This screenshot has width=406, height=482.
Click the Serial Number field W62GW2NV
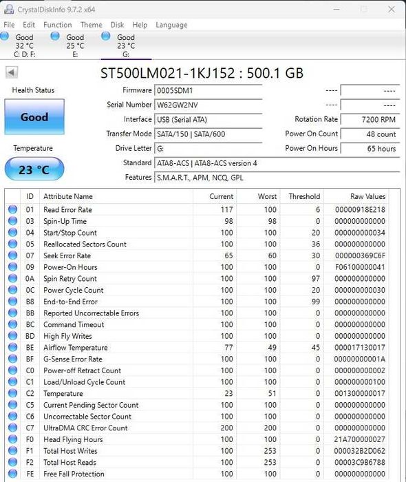point(209,105)
